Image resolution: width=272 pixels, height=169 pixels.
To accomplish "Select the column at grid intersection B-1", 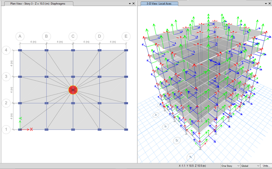I will (x=47, y=130).
